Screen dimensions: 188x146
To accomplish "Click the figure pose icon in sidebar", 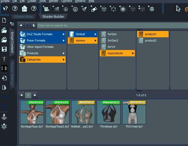I will coord(4,59).
